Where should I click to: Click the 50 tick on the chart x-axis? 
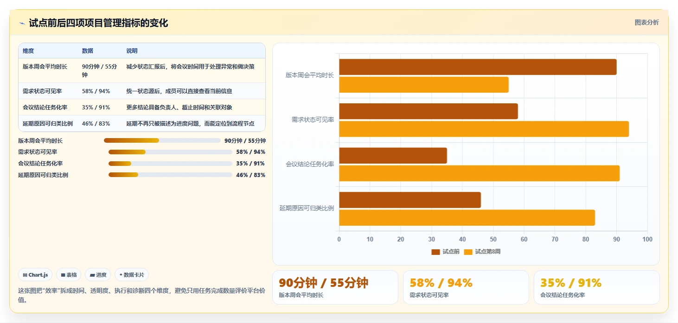coord(493,239)
